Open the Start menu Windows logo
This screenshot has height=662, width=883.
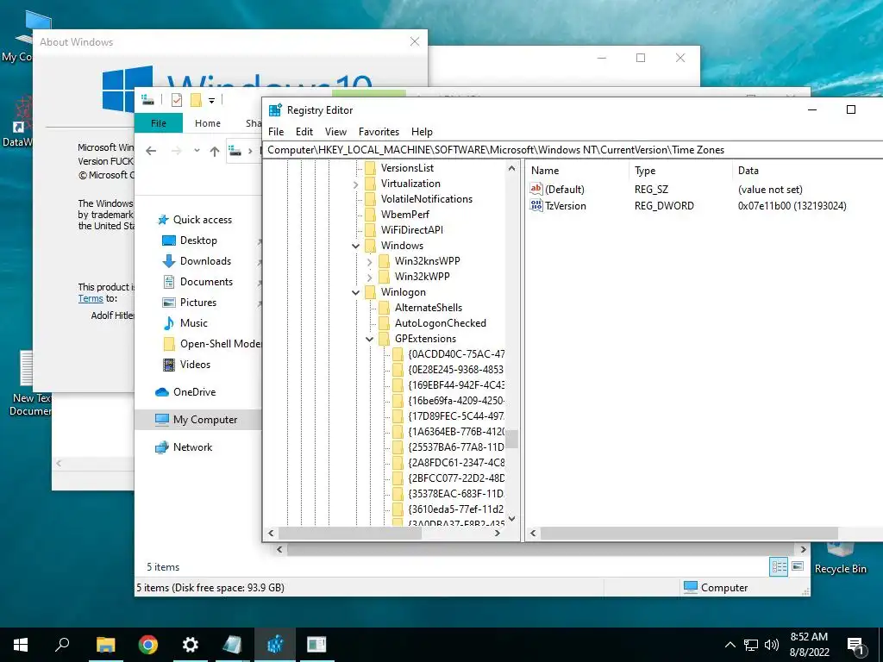tap(21, 645)
